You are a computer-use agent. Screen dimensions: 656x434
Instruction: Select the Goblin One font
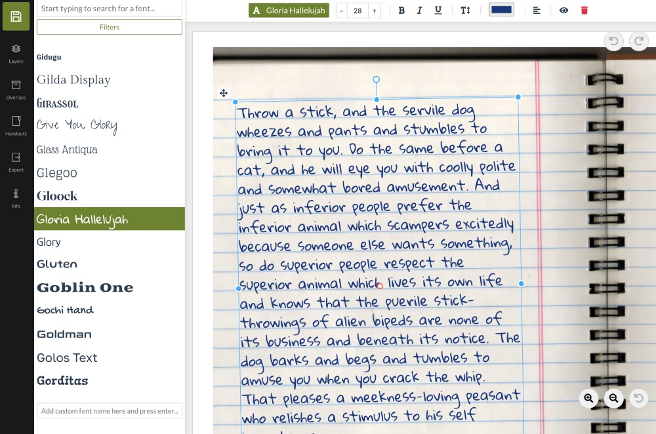[x=85, y=287]
